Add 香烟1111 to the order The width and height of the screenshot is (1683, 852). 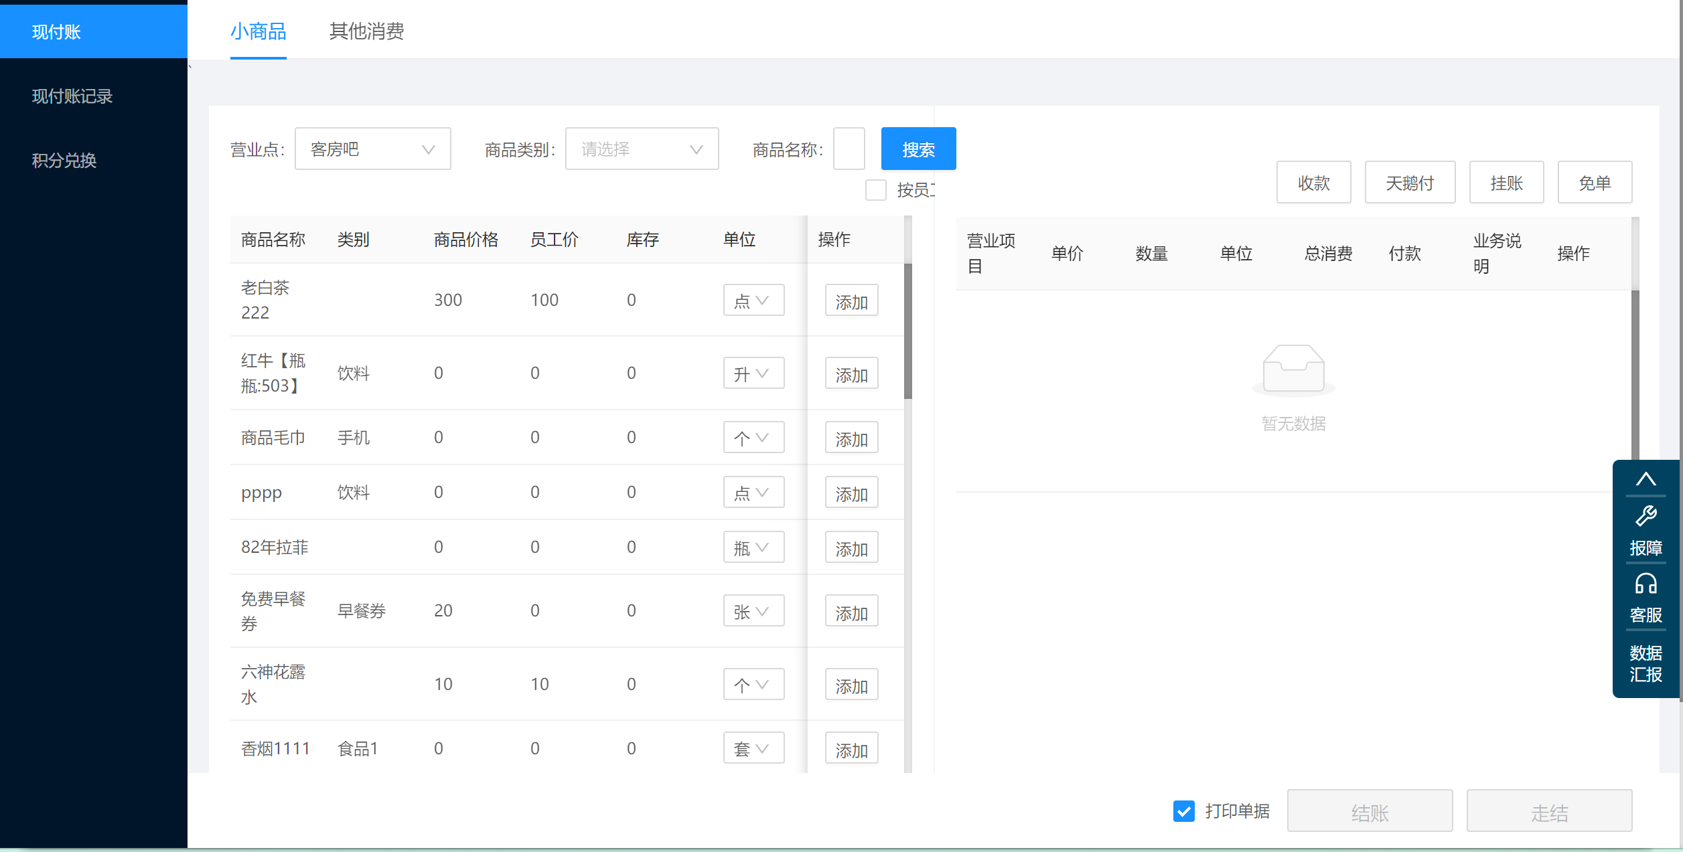point(851,748)
